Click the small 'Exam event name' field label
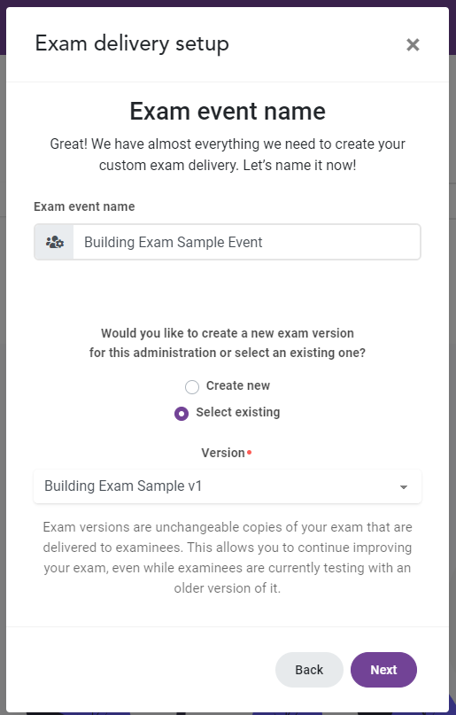Image resolution: width=456 pixels, height=715 pixels. pyautogui.click(x=84, y=206)
